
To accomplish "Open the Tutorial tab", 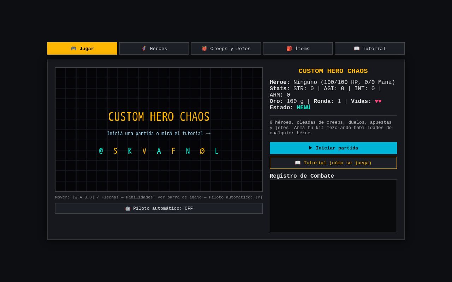I will pos(370,49).
